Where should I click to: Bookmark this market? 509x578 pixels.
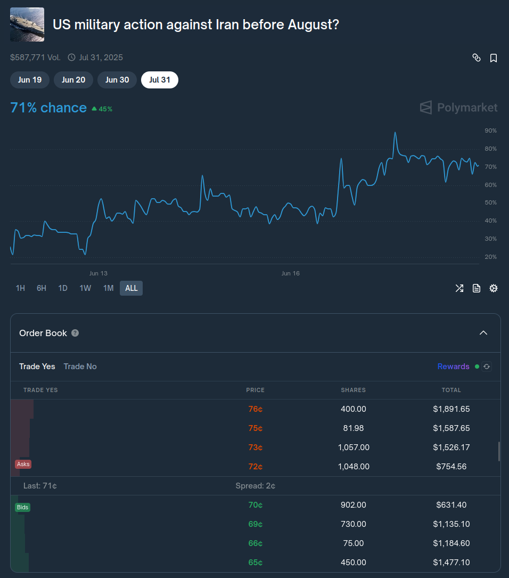pyautogui.click(x=494, y=58)
